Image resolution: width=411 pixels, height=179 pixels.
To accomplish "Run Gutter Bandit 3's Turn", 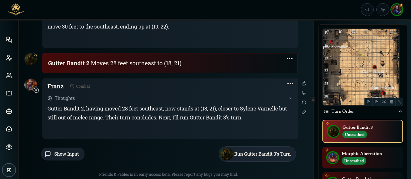I will coord(257,154).
